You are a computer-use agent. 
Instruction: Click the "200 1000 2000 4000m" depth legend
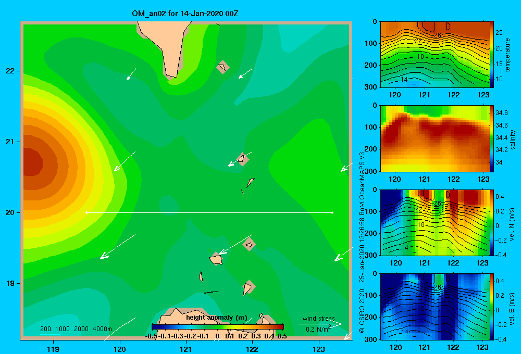click(76, 329)
